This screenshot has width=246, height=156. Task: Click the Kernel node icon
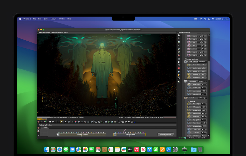click(x=186, y=98)
